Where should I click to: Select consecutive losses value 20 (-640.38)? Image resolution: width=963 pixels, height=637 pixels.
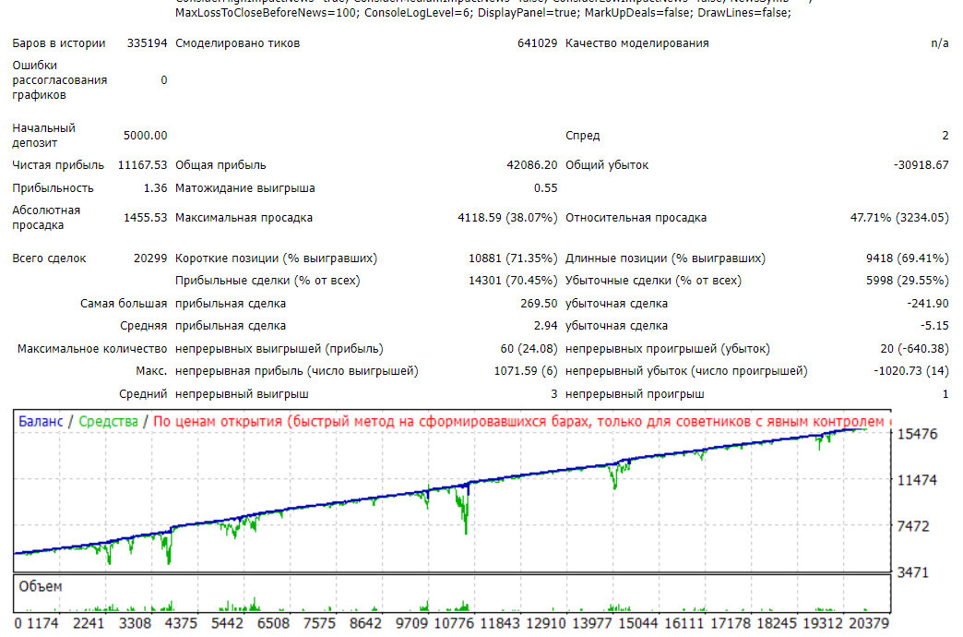(x=914, y=349)
